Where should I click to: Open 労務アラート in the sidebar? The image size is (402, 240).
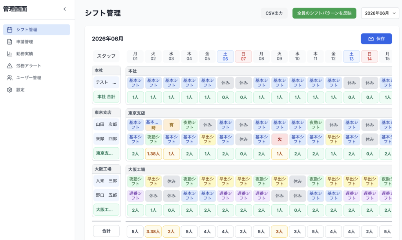coord(37,66)
